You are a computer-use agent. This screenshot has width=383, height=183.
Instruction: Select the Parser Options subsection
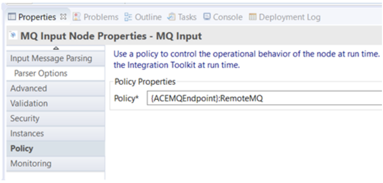[55, 73]
